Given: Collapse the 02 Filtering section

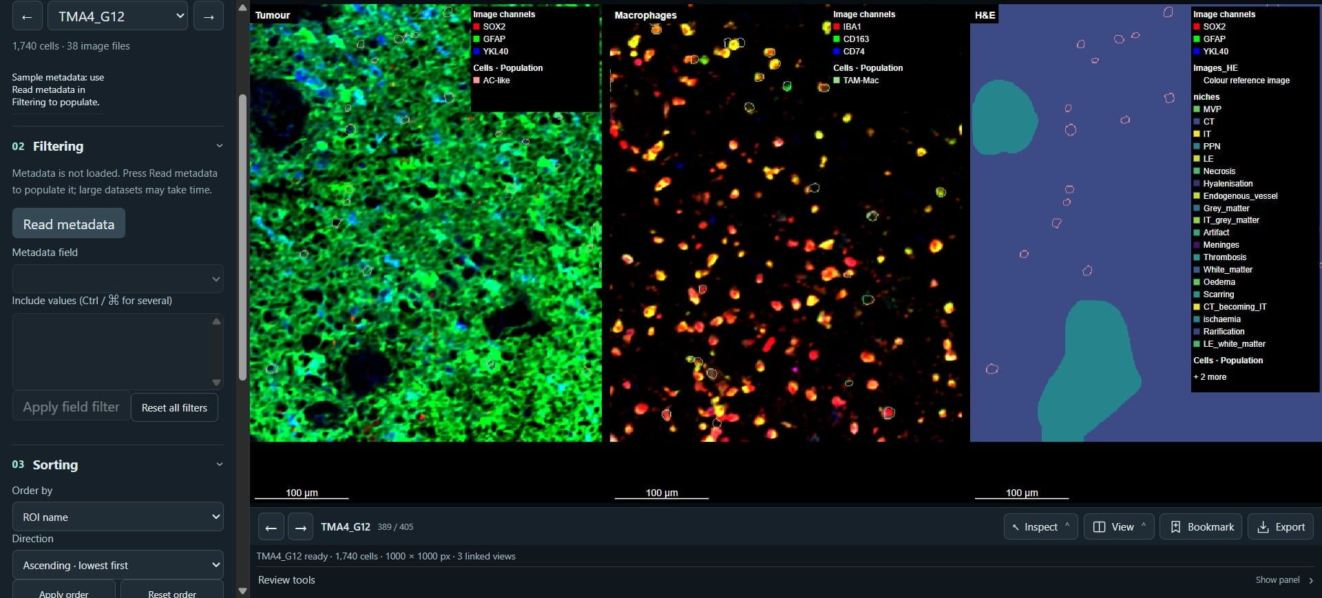Looking at the screenshot, I should coord(220,146).
